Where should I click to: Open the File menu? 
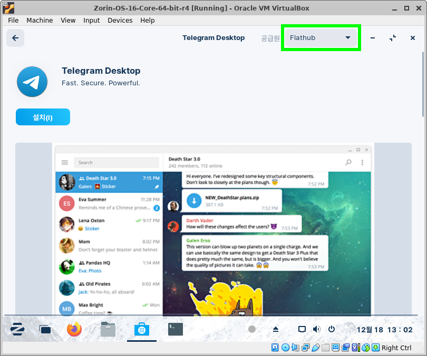click(x=13, y=21)
